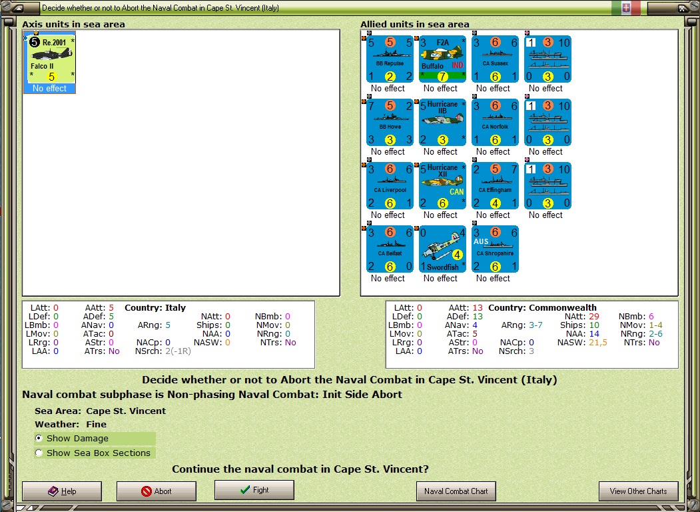Select the BB Repulse battleship counter
The width and height of the screenshot is (700, 512).
click(390, 59)
